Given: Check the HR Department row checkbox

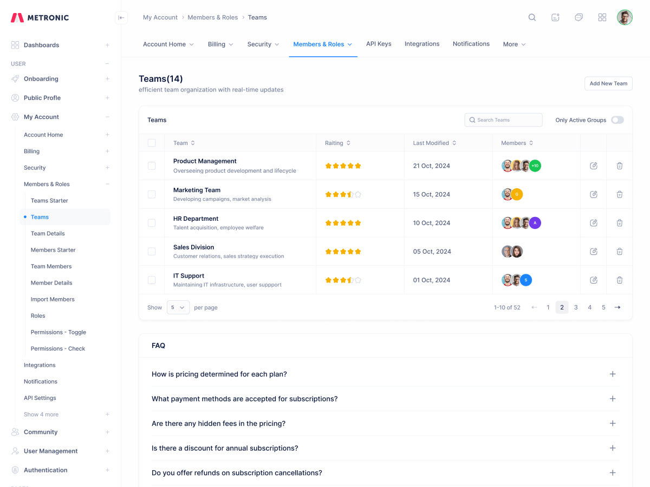Looking at the screenshot, I should [152, 223].
